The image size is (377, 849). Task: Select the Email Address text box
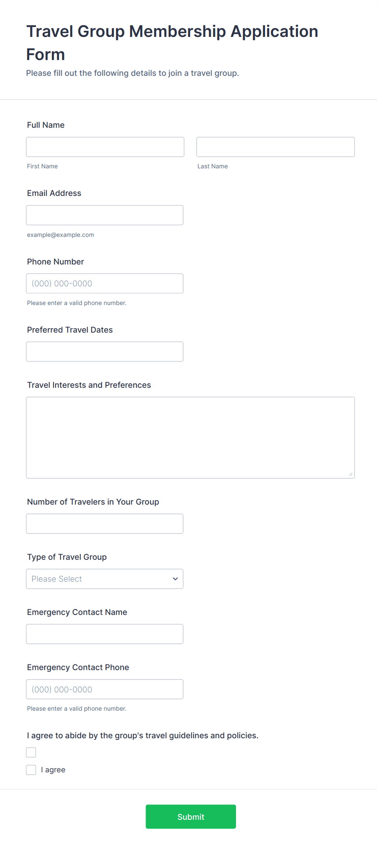pos(105,215)
